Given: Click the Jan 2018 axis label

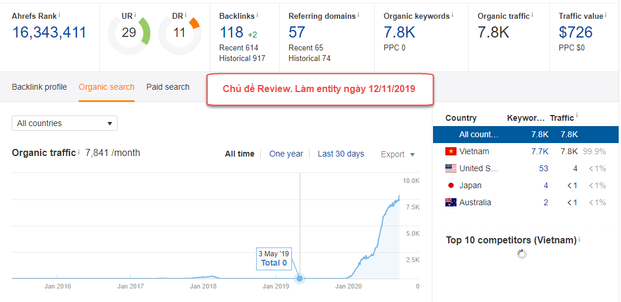Looking at the screenshot, I should (203, 286).
